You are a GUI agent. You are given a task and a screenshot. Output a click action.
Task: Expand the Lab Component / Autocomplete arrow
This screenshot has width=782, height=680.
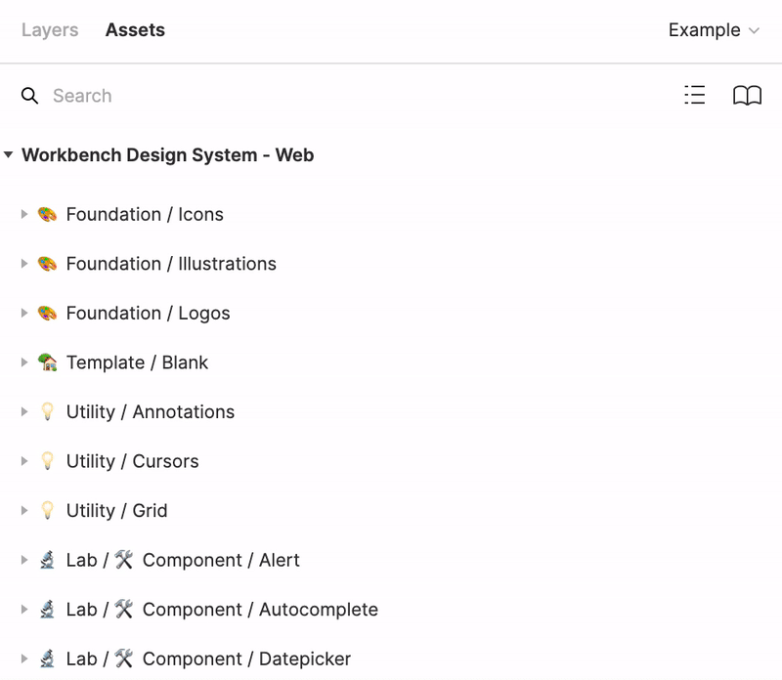tap(23, 610)
